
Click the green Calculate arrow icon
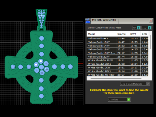129,99
